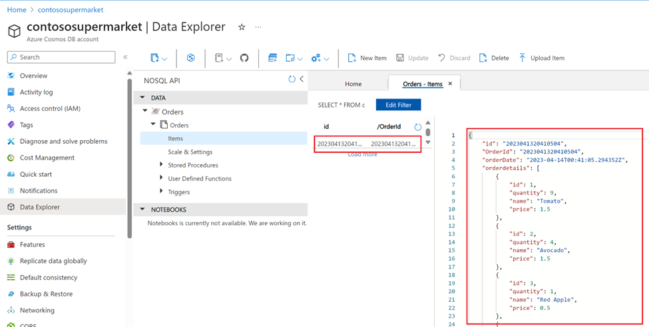Collapse the NOTEBOOKS section

(x=143, y=209)
